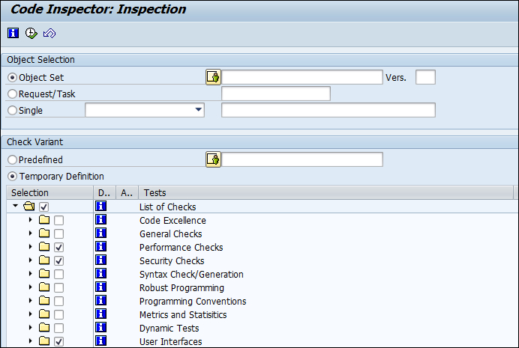Open the Single object type dropdown
Viewport: 519px width, 348px height.
click(x=198, y=110)
